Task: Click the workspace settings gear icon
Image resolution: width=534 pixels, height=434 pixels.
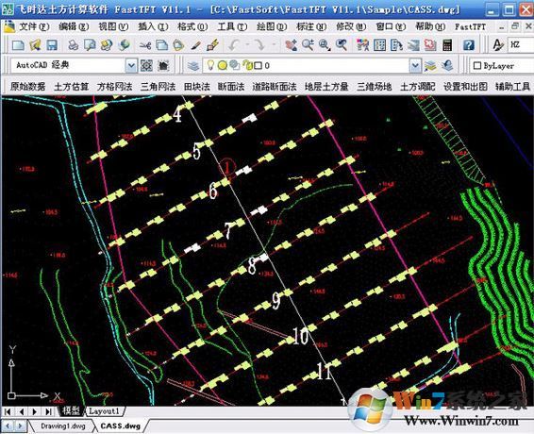Action: [146, 65]
